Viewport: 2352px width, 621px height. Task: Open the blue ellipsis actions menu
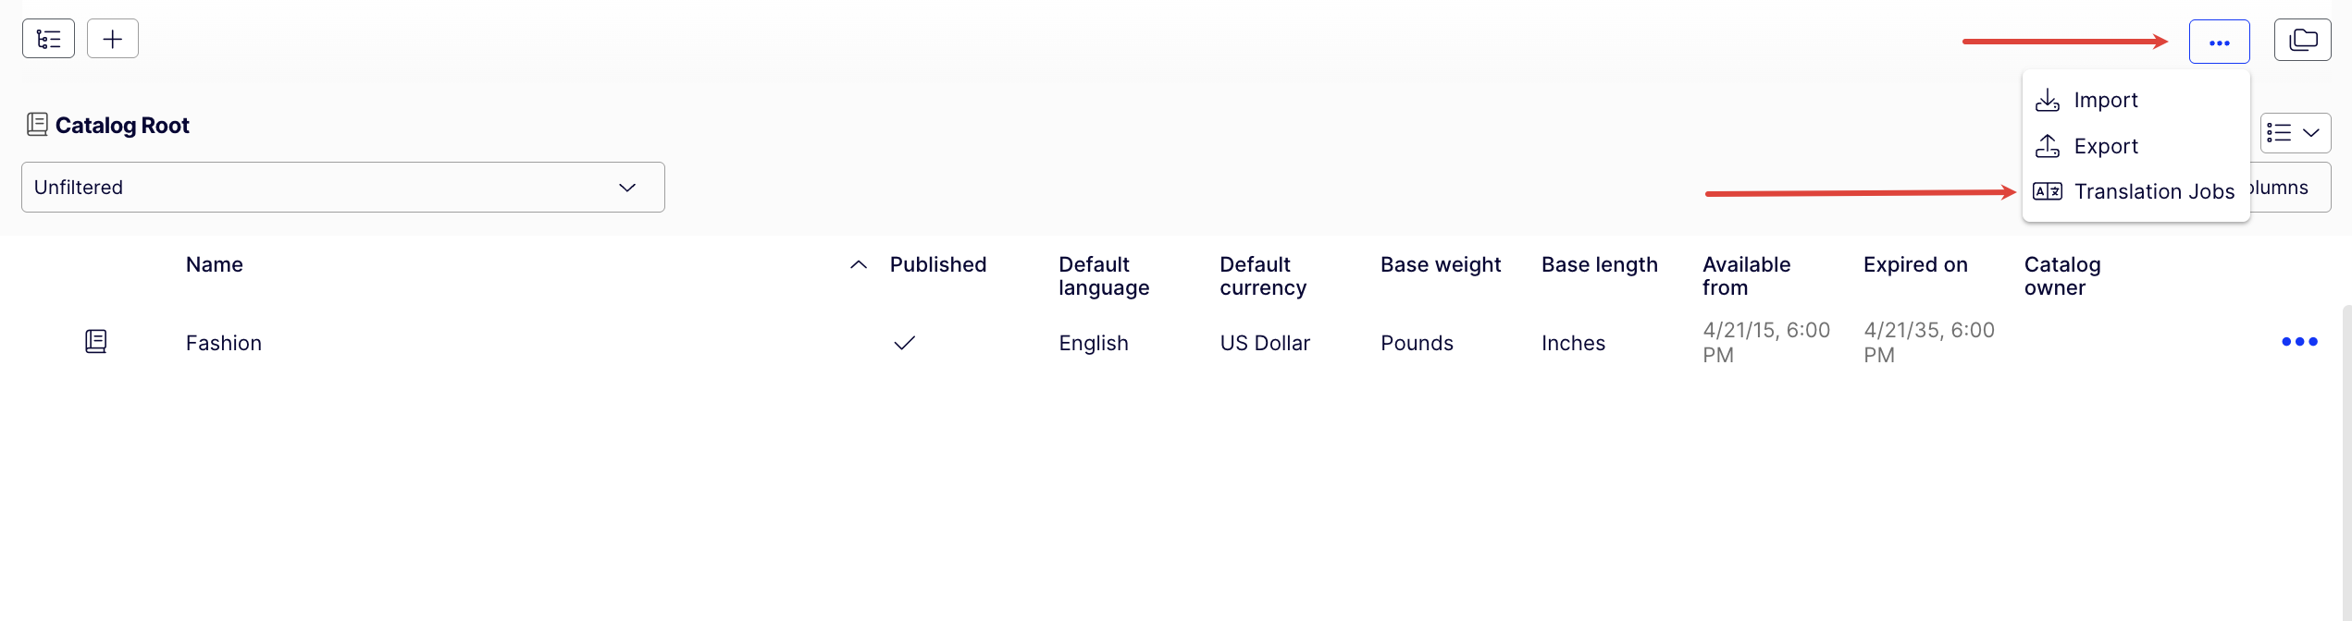(x=2219, y=42)
